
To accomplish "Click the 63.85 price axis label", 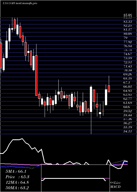I will coord(128,95).
